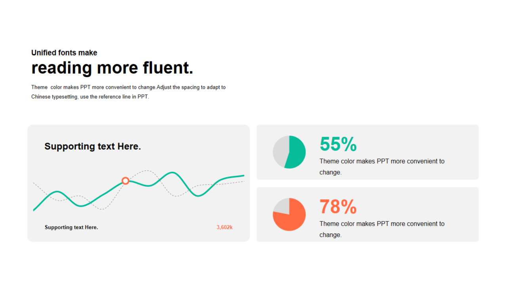Select the teal 55% pie chart
This screenshot has width=507, height=285.
point(289,152)
